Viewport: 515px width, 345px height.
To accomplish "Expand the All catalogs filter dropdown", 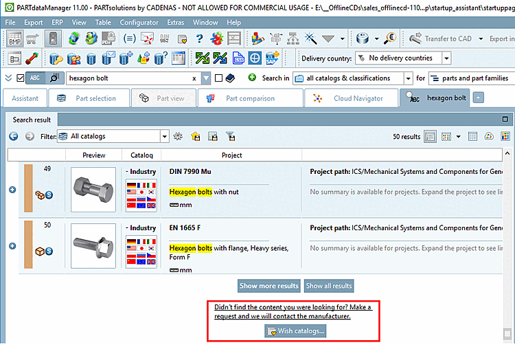I will [165, 136].
